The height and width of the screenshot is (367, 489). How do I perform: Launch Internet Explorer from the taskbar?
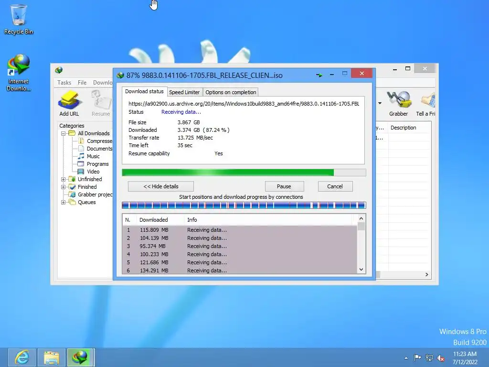[22, 357]
